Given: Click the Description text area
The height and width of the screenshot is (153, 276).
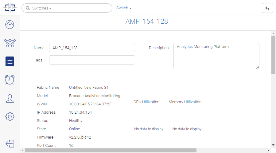Looking at the screenshot, I should click(x=216, y=56).
